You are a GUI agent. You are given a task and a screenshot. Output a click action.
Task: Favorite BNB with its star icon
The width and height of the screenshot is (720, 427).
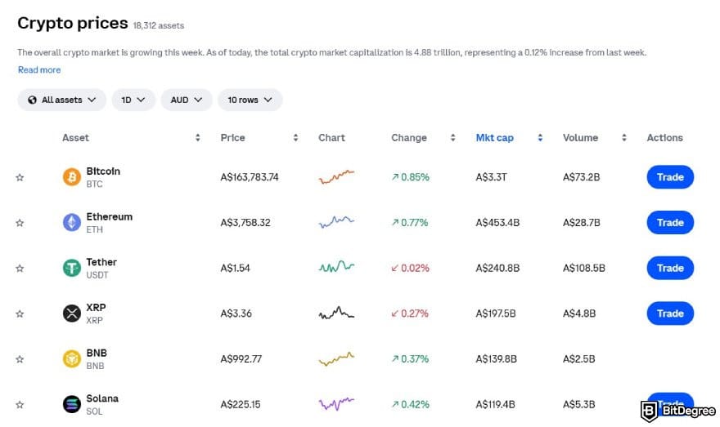[20, 358]
